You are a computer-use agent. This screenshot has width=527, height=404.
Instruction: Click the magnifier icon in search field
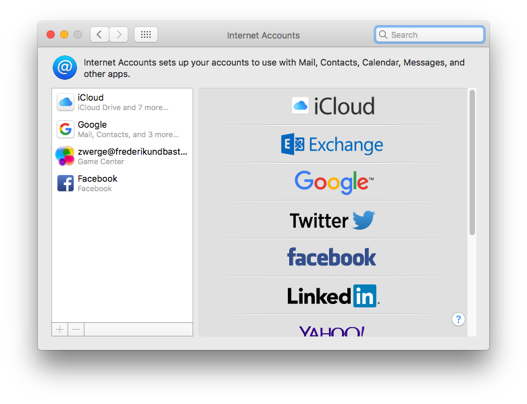tap(383, 34)
